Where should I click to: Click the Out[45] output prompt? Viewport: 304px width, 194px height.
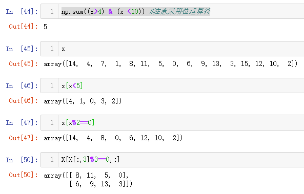(23, 63)
